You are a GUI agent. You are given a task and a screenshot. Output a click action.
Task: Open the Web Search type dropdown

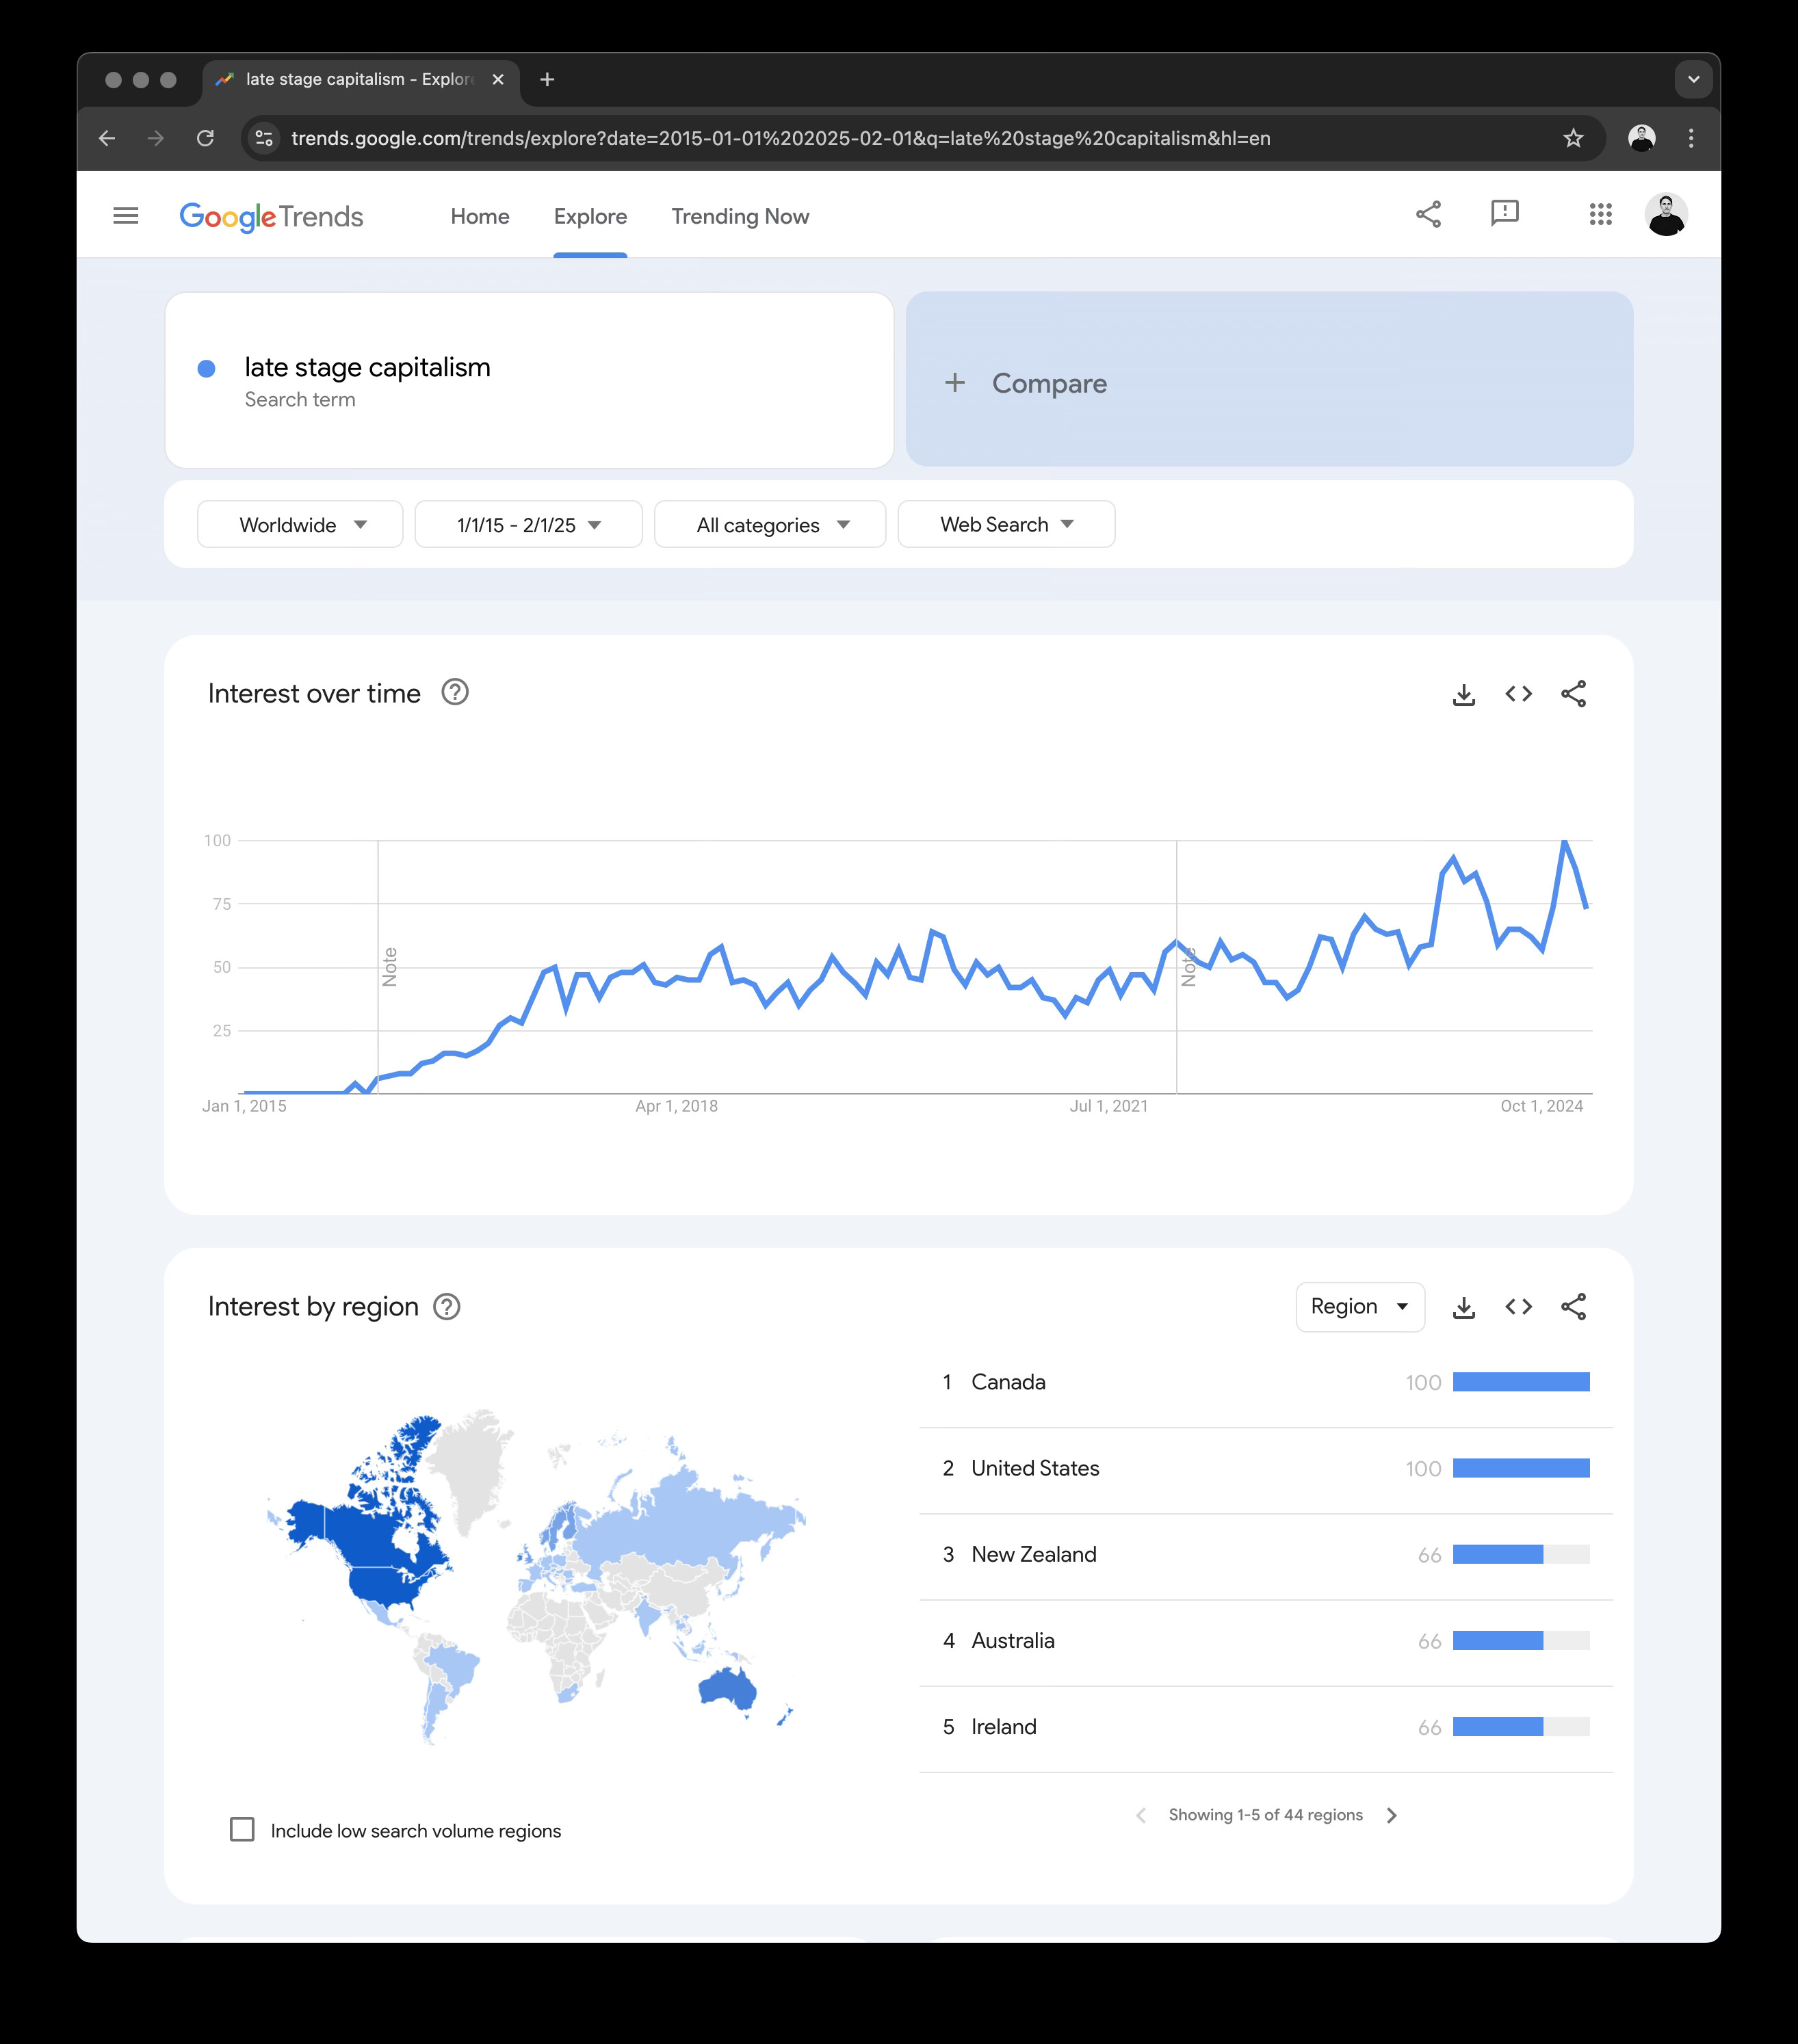1006,525
